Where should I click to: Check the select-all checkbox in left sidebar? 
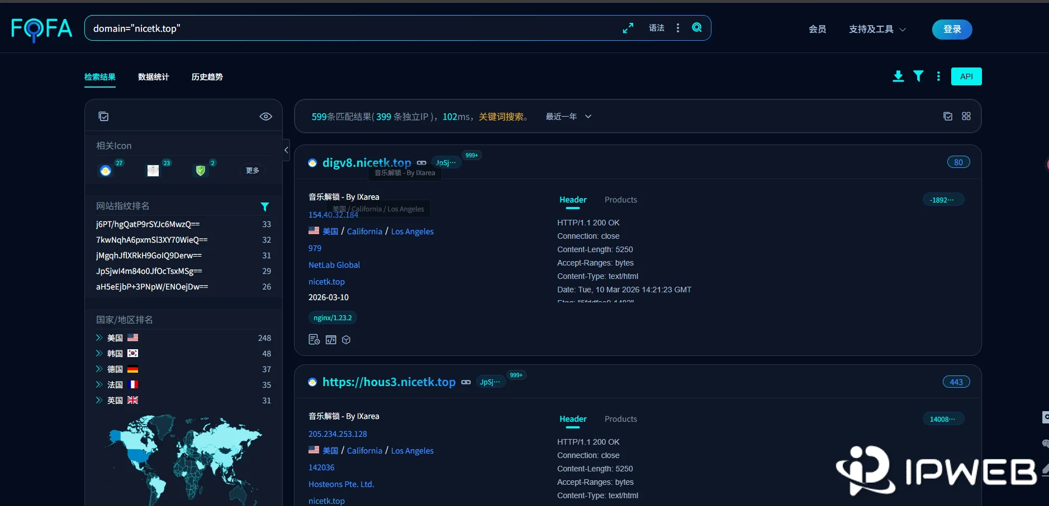point(103,116)
